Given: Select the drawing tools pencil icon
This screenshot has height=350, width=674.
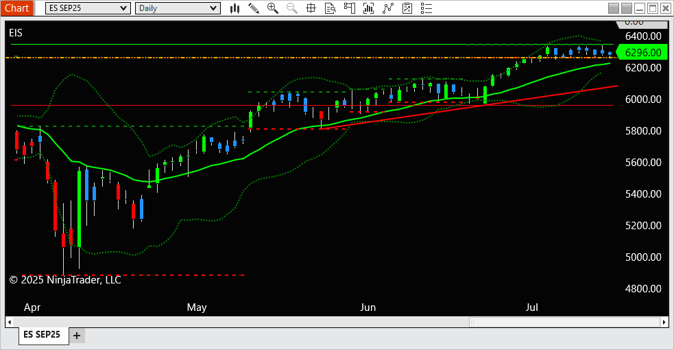Looking at the screenshot, I should tap(253, 8).
